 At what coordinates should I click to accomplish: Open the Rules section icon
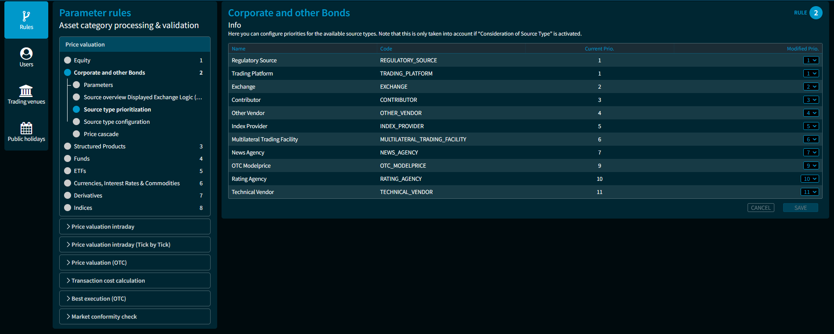(x=26, y=16)
